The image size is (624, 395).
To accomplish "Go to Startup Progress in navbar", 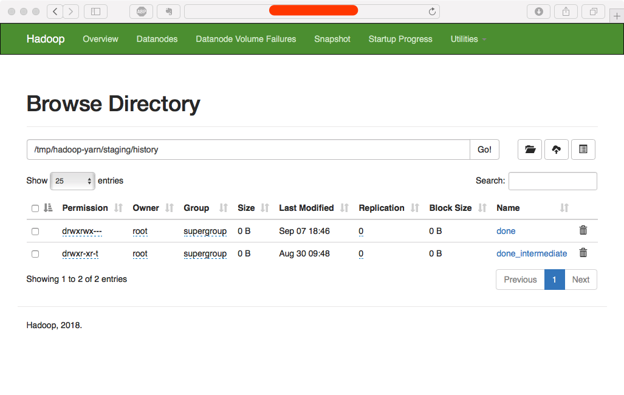I will coord(400,39).
